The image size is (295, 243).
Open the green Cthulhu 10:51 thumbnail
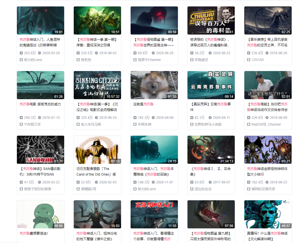[97, 21]
